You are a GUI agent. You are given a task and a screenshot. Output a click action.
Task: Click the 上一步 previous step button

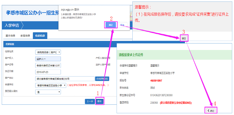tap(90, 101)
